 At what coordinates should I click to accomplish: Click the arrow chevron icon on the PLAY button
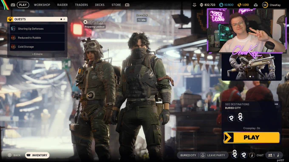229,137
